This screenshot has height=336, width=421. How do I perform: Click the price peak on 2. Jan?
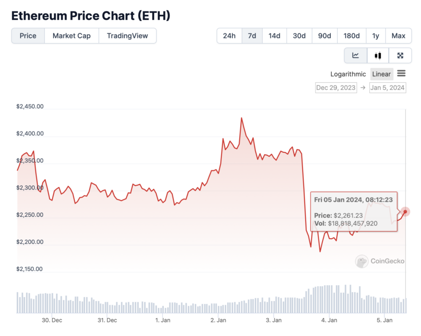(x=241, y=118)
